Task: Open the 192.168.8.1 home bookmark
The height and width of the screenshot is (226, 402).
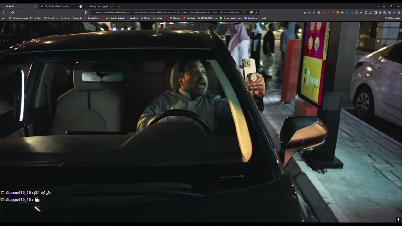Action: point(208,18)
